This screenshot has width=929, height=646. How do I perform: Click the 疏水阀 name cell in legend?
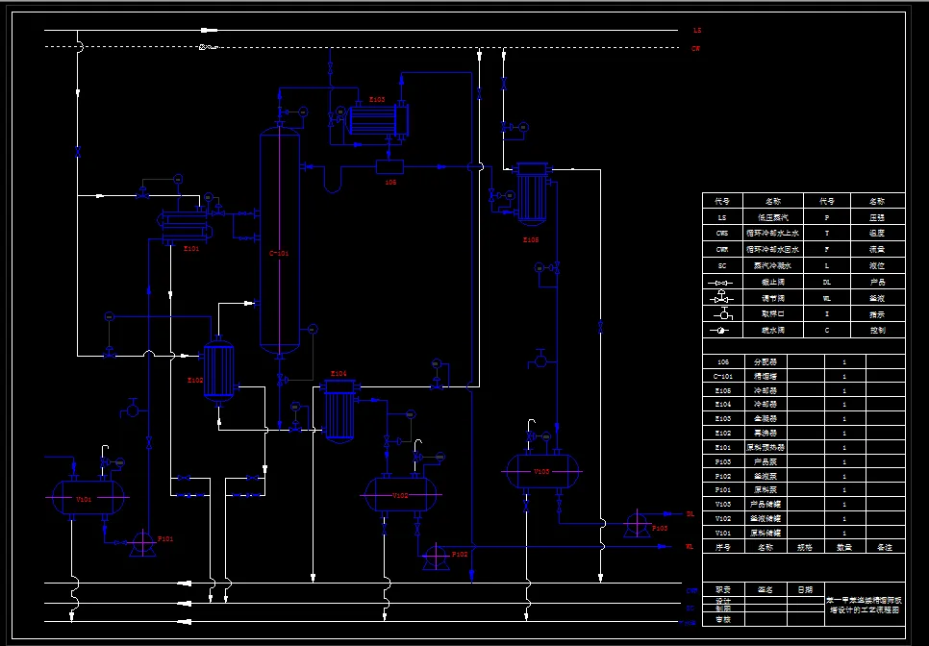pyautogui.click(x=773, y=330)
